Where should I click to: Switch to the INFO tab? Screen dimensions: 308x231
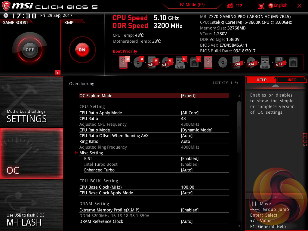tap(292, 80)
